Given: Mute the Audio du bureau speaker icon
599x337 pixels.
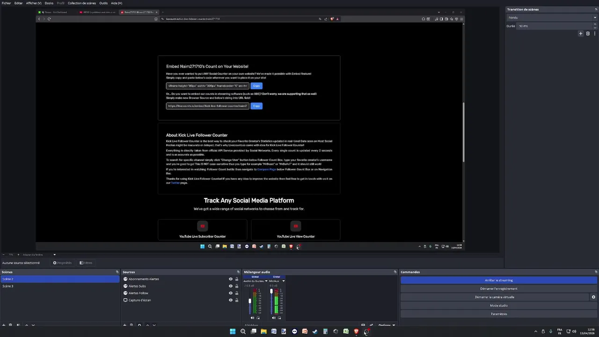Looking at the screenshot, I should 252,318.
